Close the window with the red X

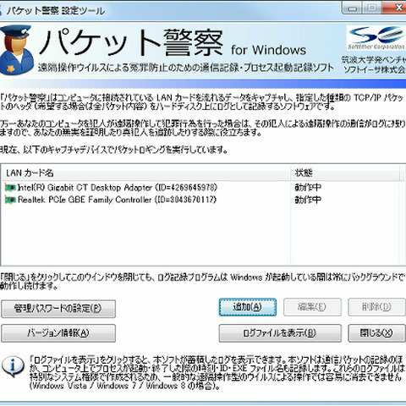pyautogui.click(x=394, y=8)
